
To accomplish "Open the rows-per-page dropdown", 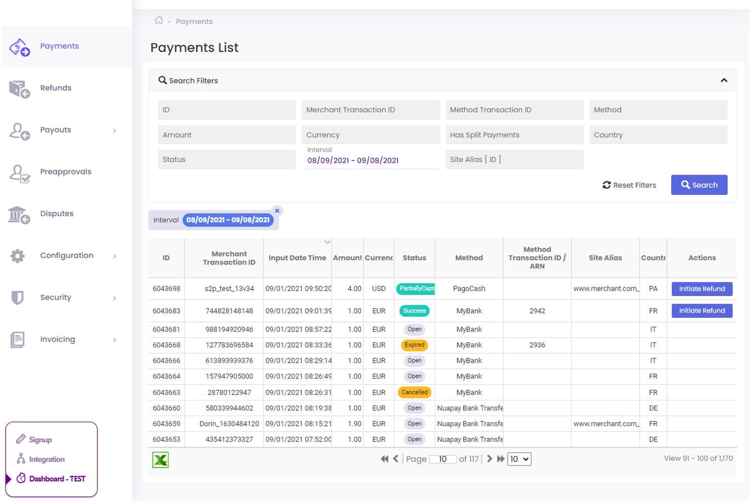I will (519, 459).
